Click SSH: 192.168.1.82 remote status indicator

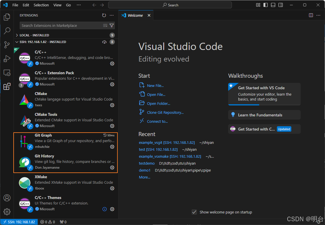click(x=19, y=222)
